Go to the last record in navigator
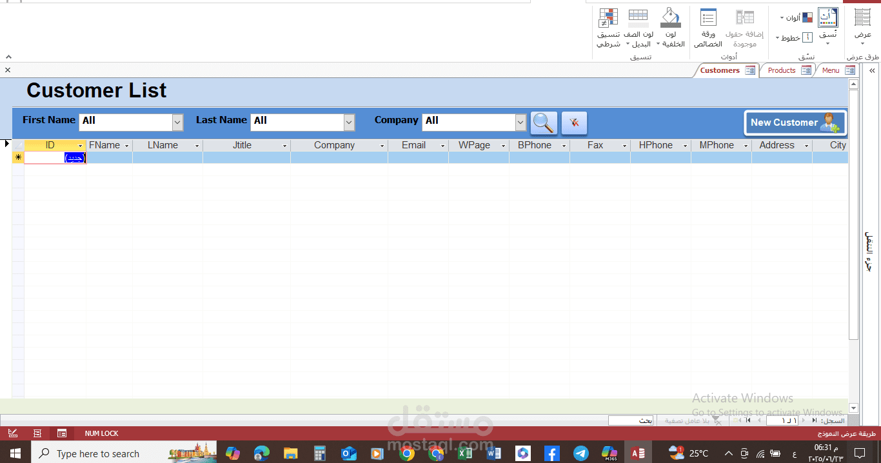This screenshot has height=463, width=881. [748, 420]
